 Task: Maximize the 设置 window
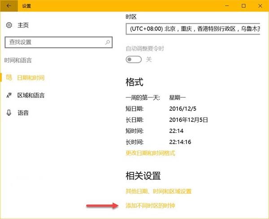coord(243,6)
